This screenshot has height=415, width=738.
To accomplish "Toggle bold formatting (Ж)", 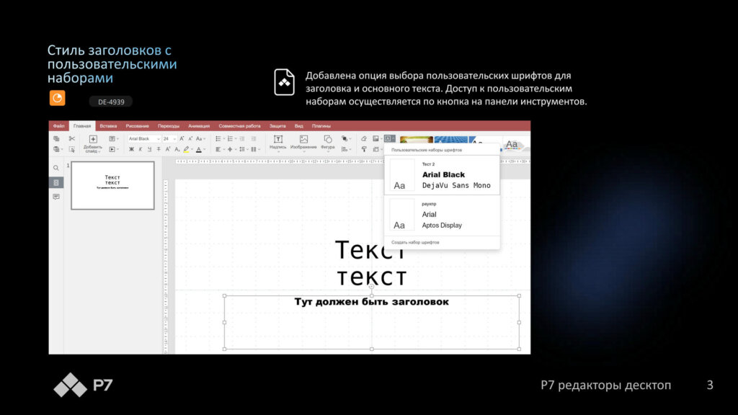I will pos(132,149).
